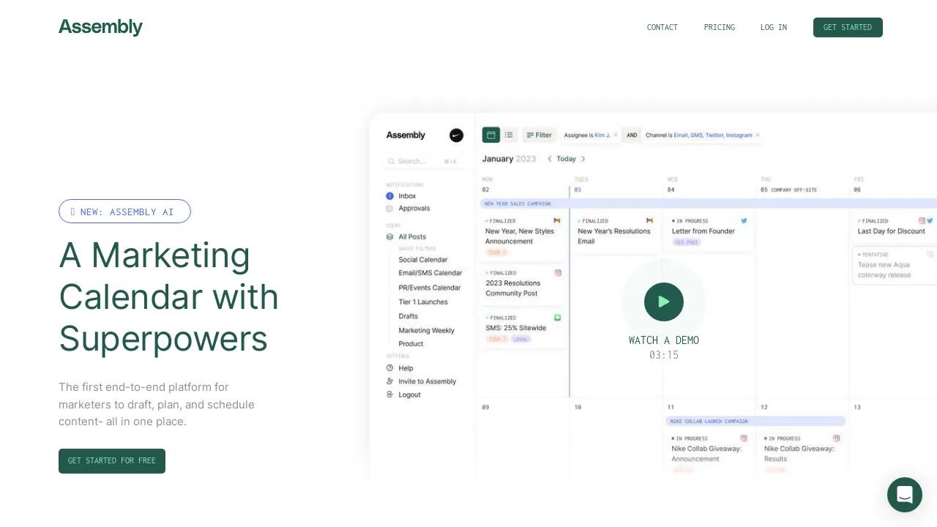Click Invite to Assembly
This screenshot has width=937, height=527.
tap(428, 381)
